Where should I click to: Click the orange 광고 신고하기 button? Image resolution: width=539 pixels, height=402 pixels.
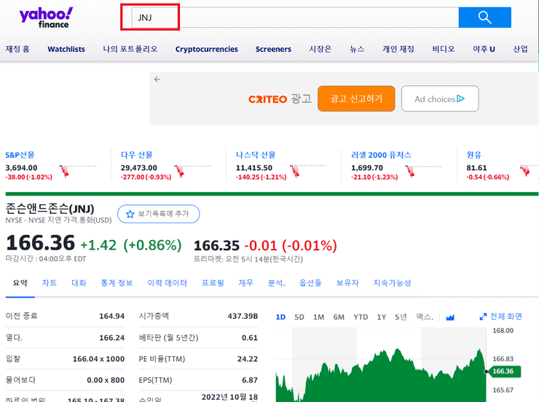coord(356,98)
